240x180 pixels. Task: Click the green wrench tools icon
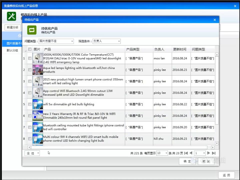point(11,16)
